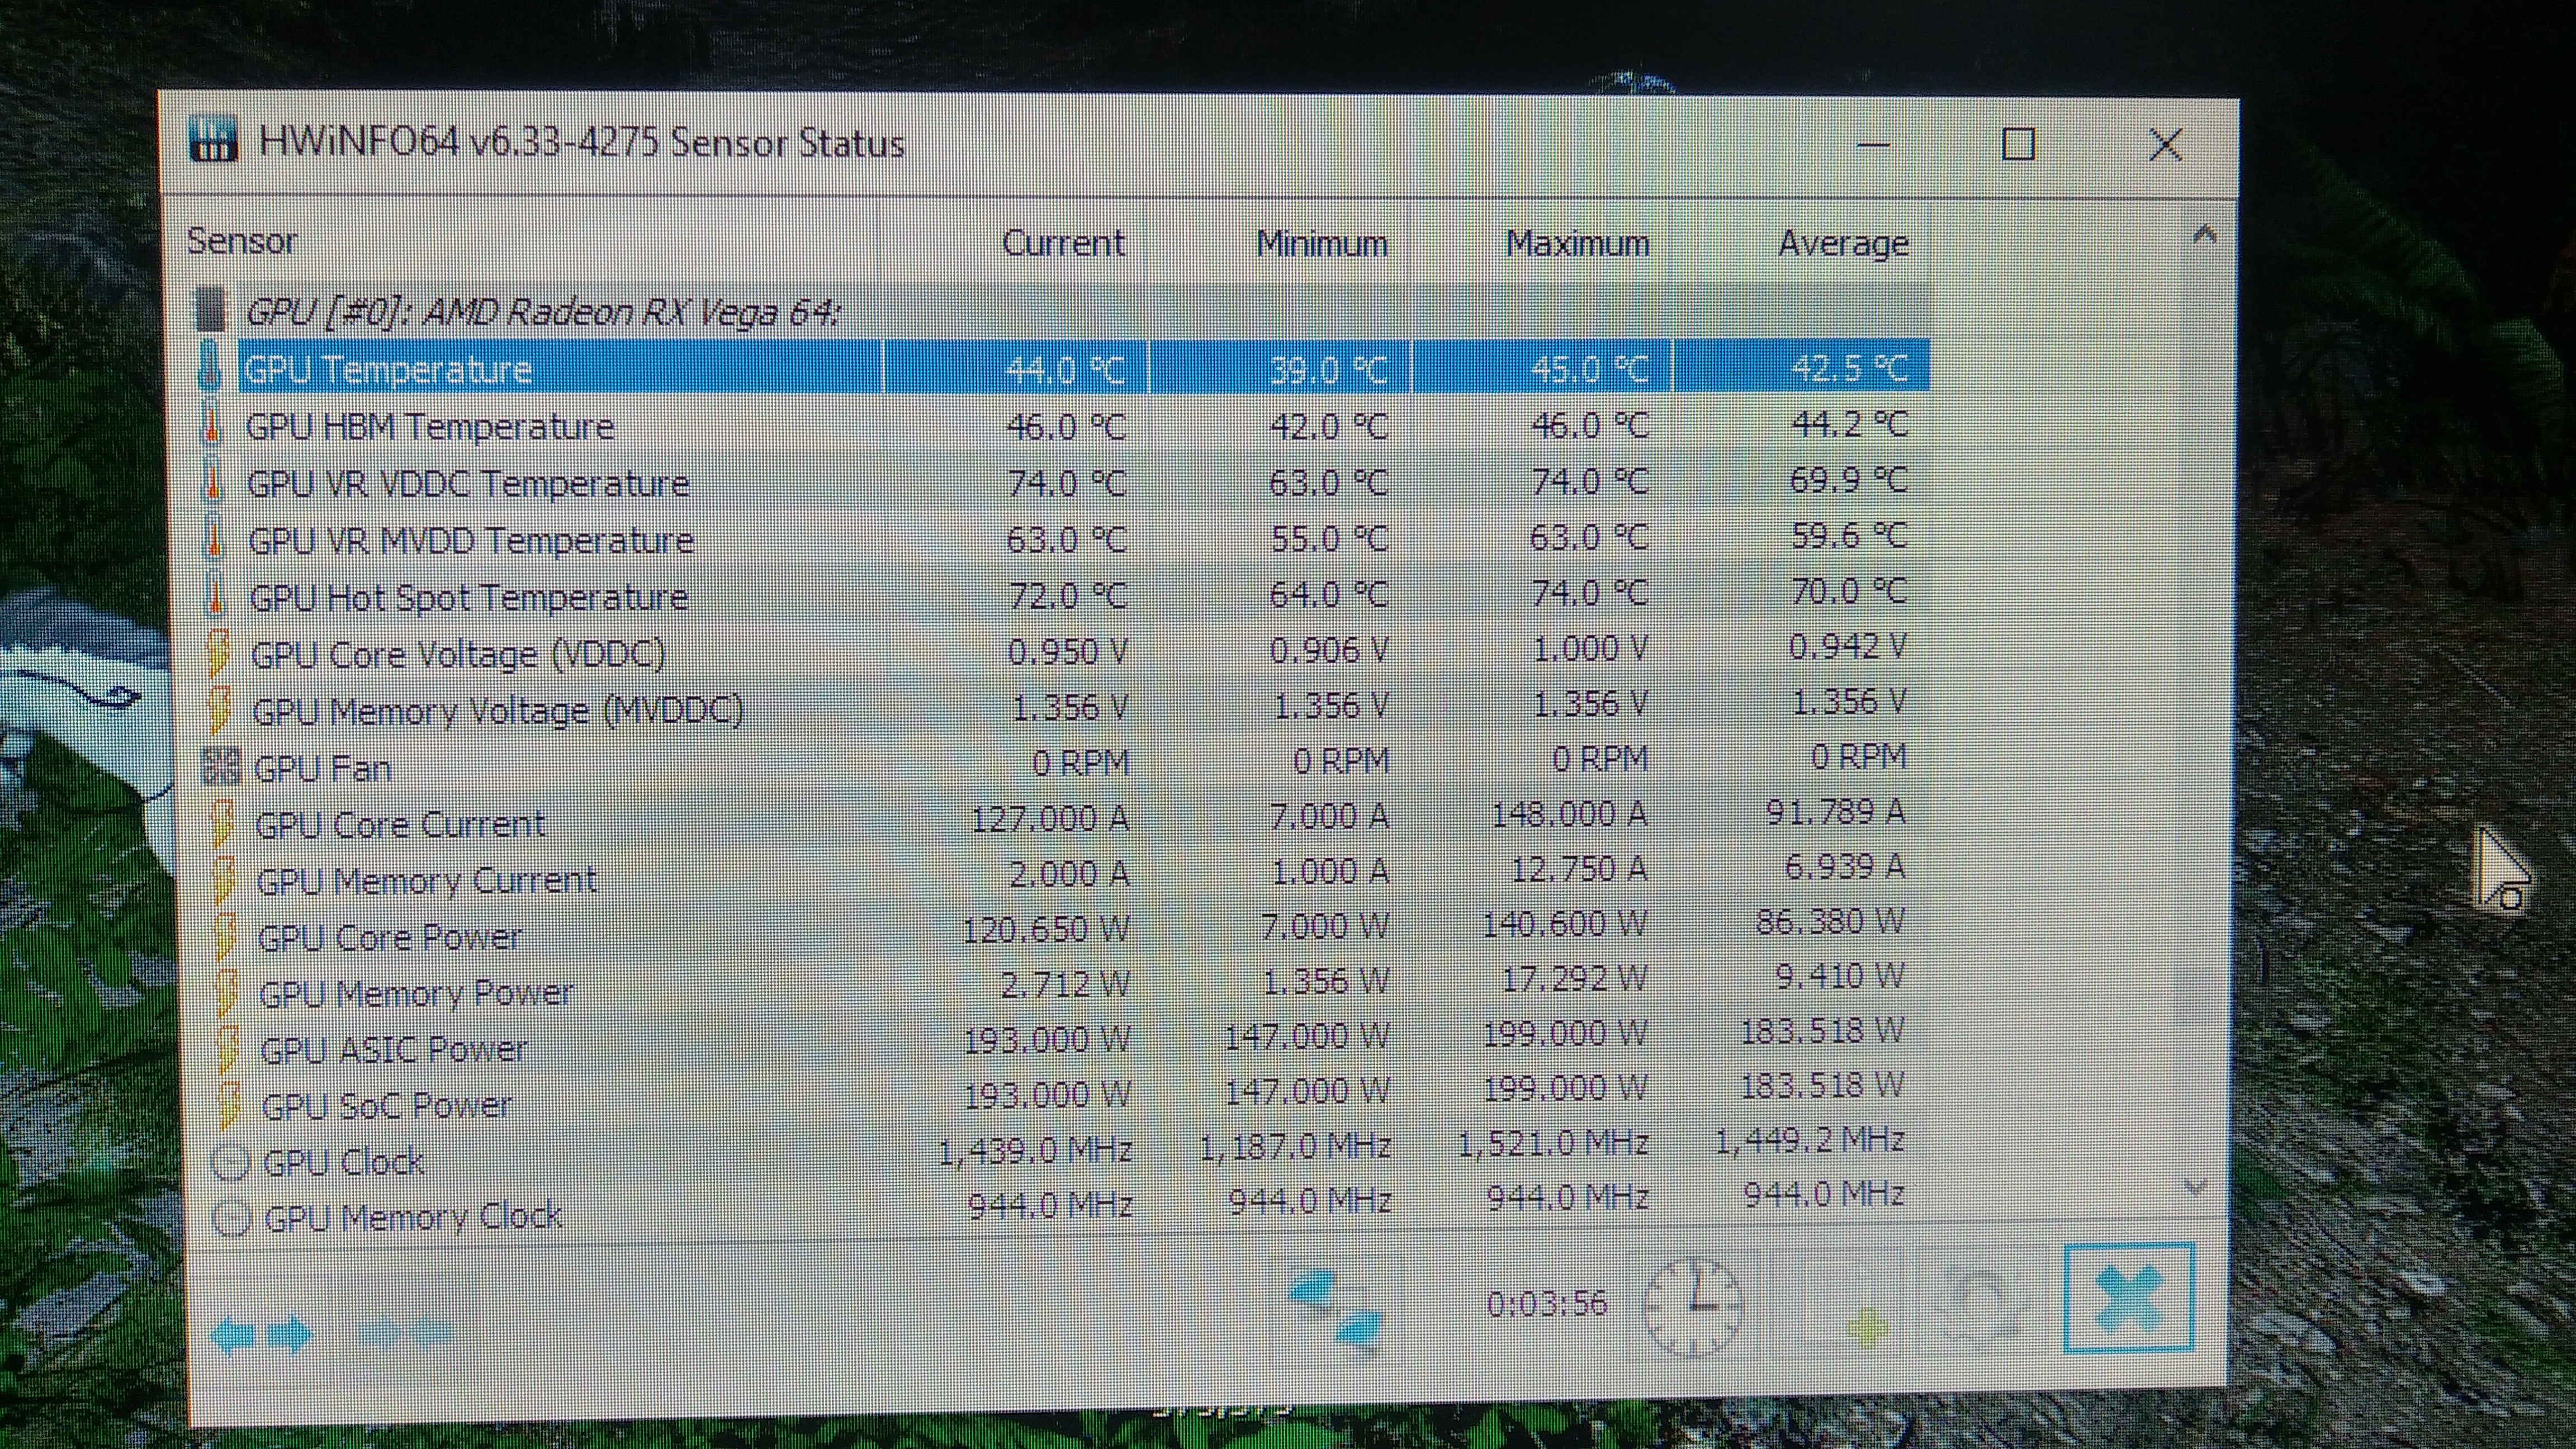
Task: Select the GPU Memory Current row label
Action: [x=426, y=880]
